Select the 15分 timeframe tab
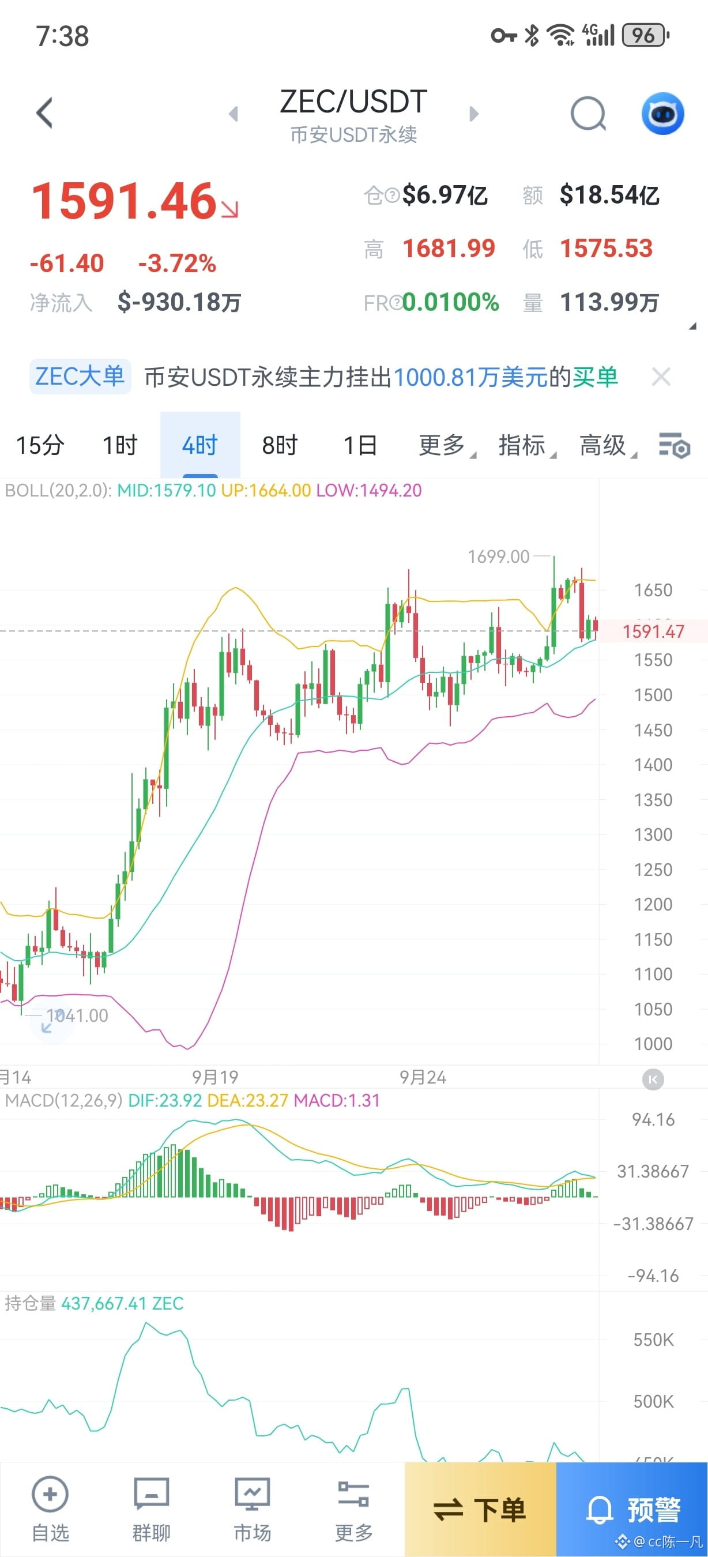Image resolution: width=708 pixels, height=1557 pixels. [x=40, y=445]
